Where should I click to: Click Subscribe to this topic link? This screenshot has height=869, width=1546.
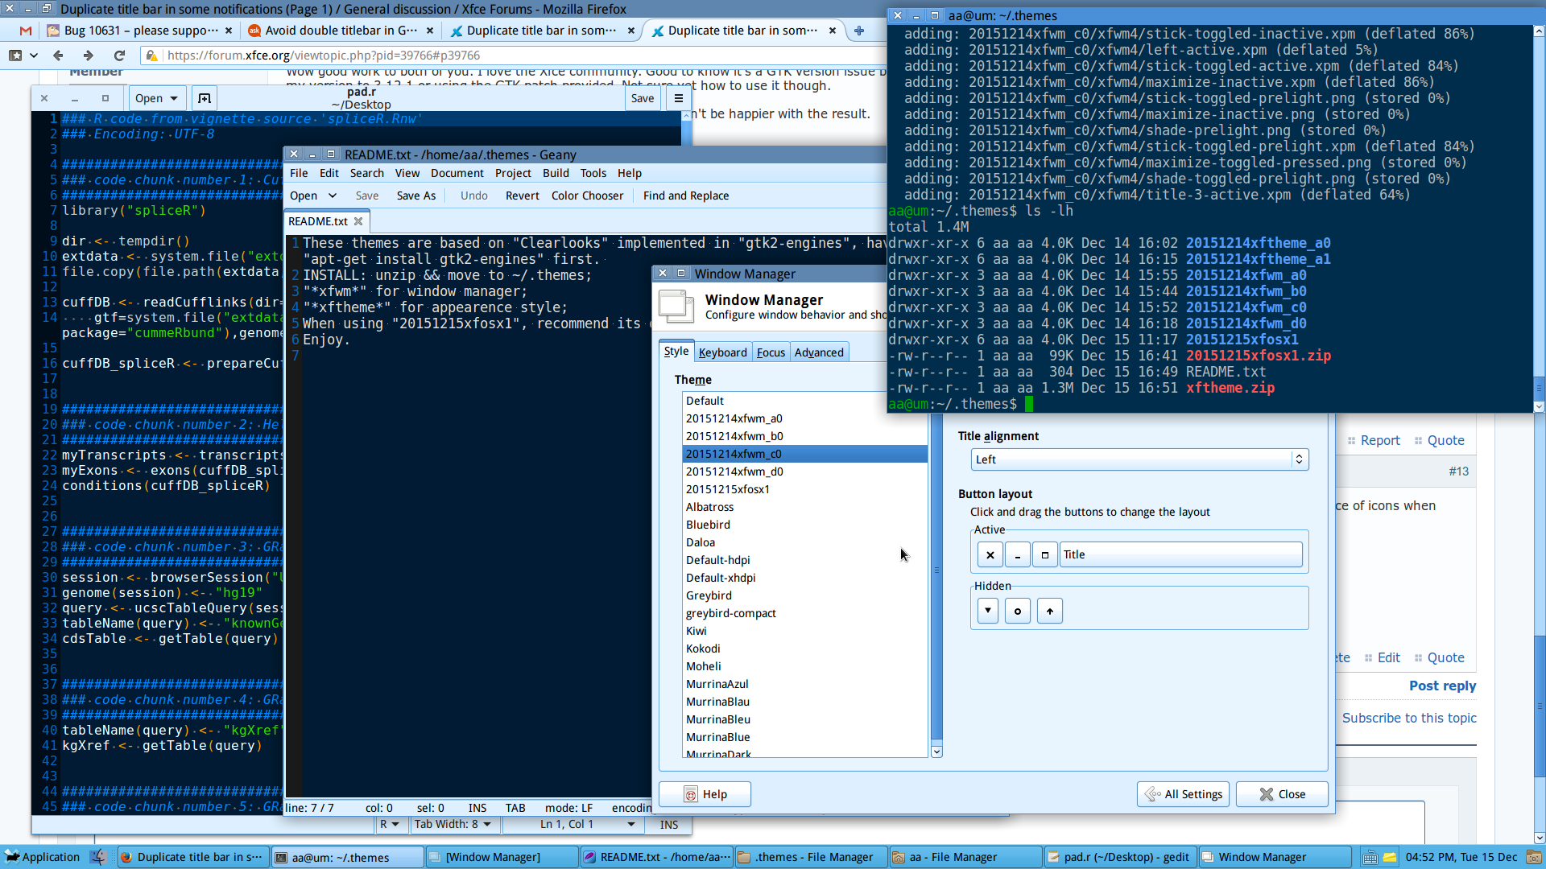pos(1409,718)
